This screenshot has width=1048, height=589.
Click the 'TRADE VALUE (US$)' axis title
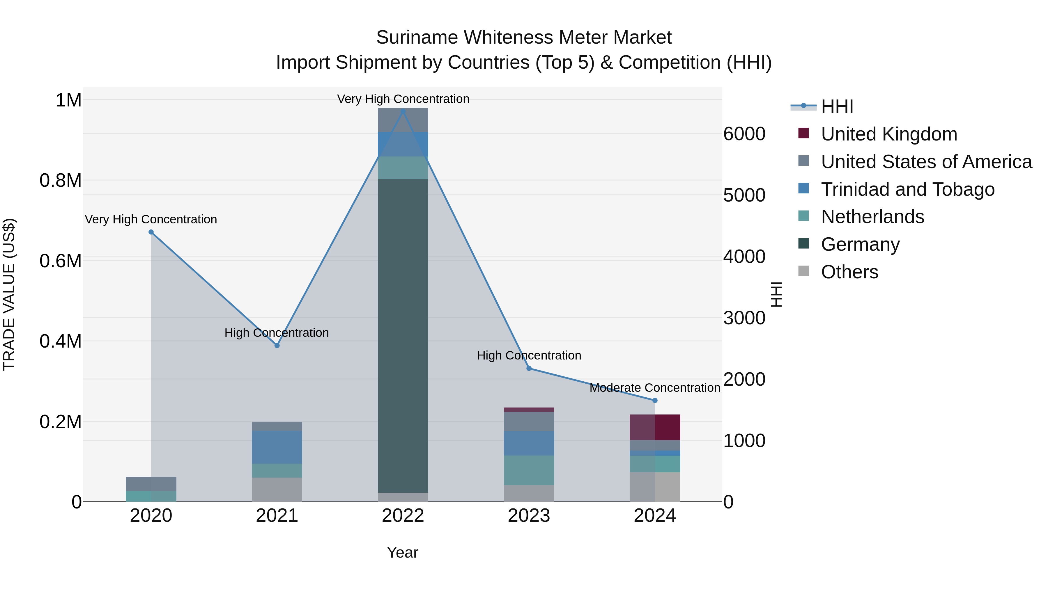[9, 294]
